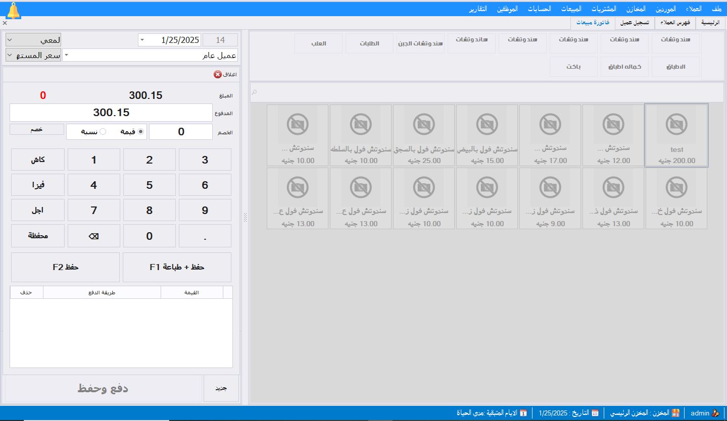Screen dimensions: 727x421
Task: Click the كاش payment button
Action: [38, 160]
